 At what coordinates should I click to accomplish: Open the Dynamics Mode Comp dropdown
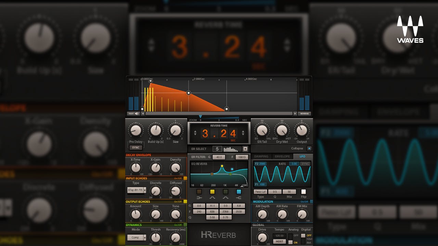[137, 237]
